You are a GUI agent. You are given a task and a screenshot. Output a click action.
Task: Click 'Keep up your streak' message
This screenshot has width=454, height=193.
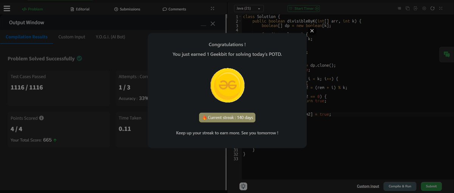point(227,133)
